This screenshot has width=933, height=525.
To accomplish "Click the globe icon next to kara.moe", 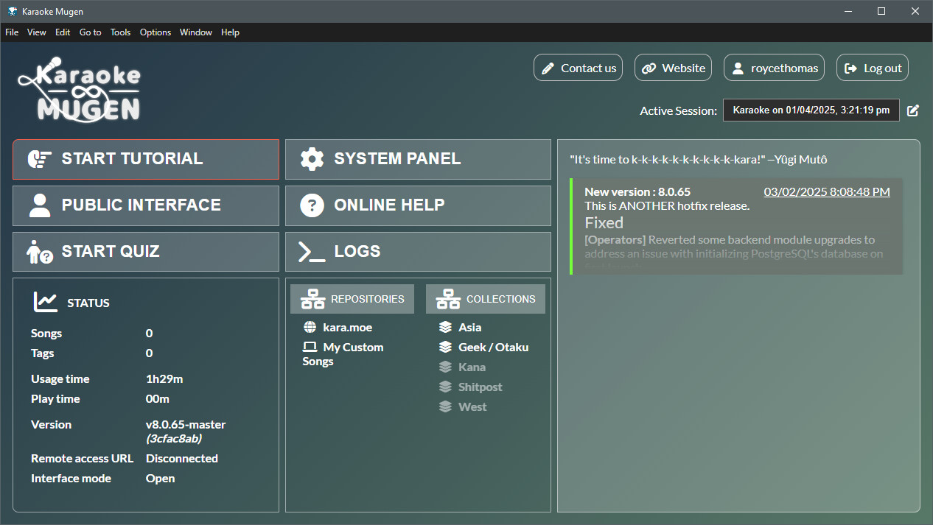I will tap(310, 327).
